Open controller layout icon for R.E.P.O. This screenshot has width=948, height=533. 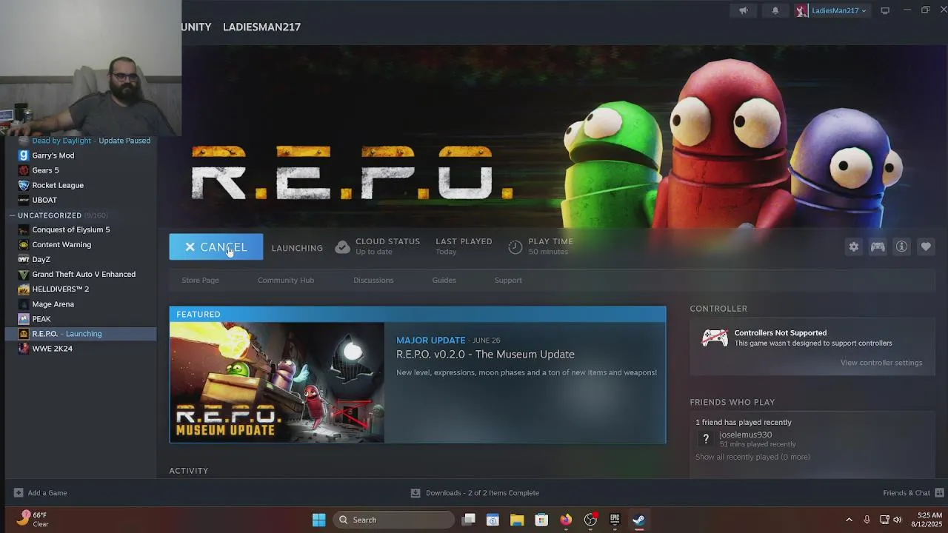(x=878, y=247)
